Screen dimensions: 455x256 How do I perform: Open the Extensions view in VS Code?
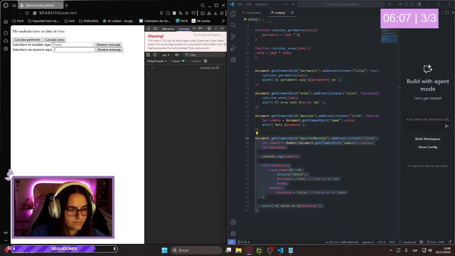pyautogui.click(x=233, y=60)
